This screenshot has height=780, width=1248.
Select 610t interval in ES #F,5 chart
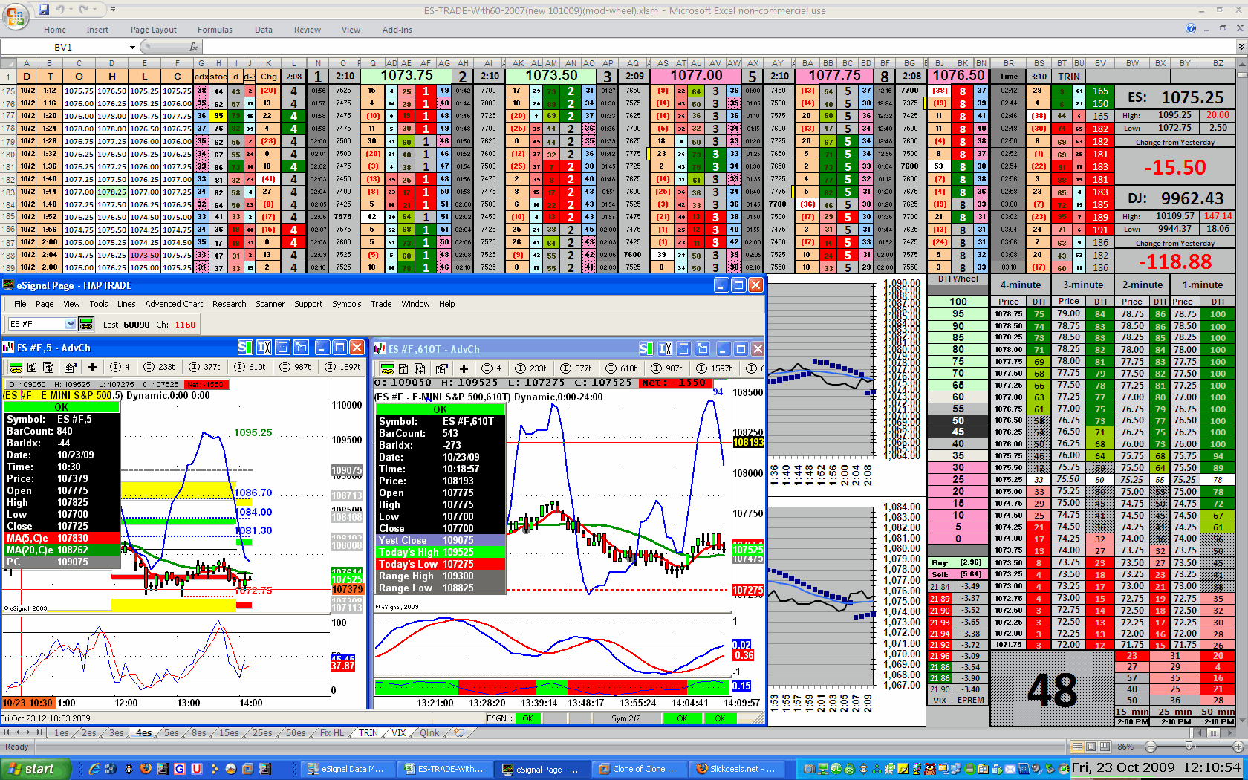pos(250,367)
